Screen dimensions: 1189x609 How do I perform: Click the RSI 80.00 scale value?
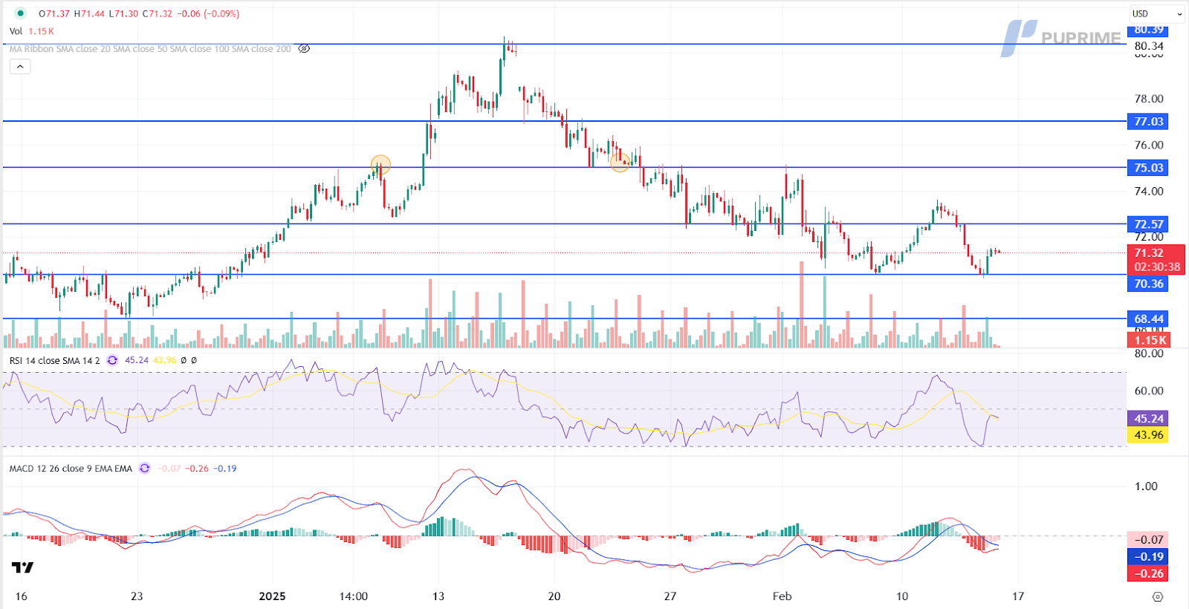tap(1149, 354)
